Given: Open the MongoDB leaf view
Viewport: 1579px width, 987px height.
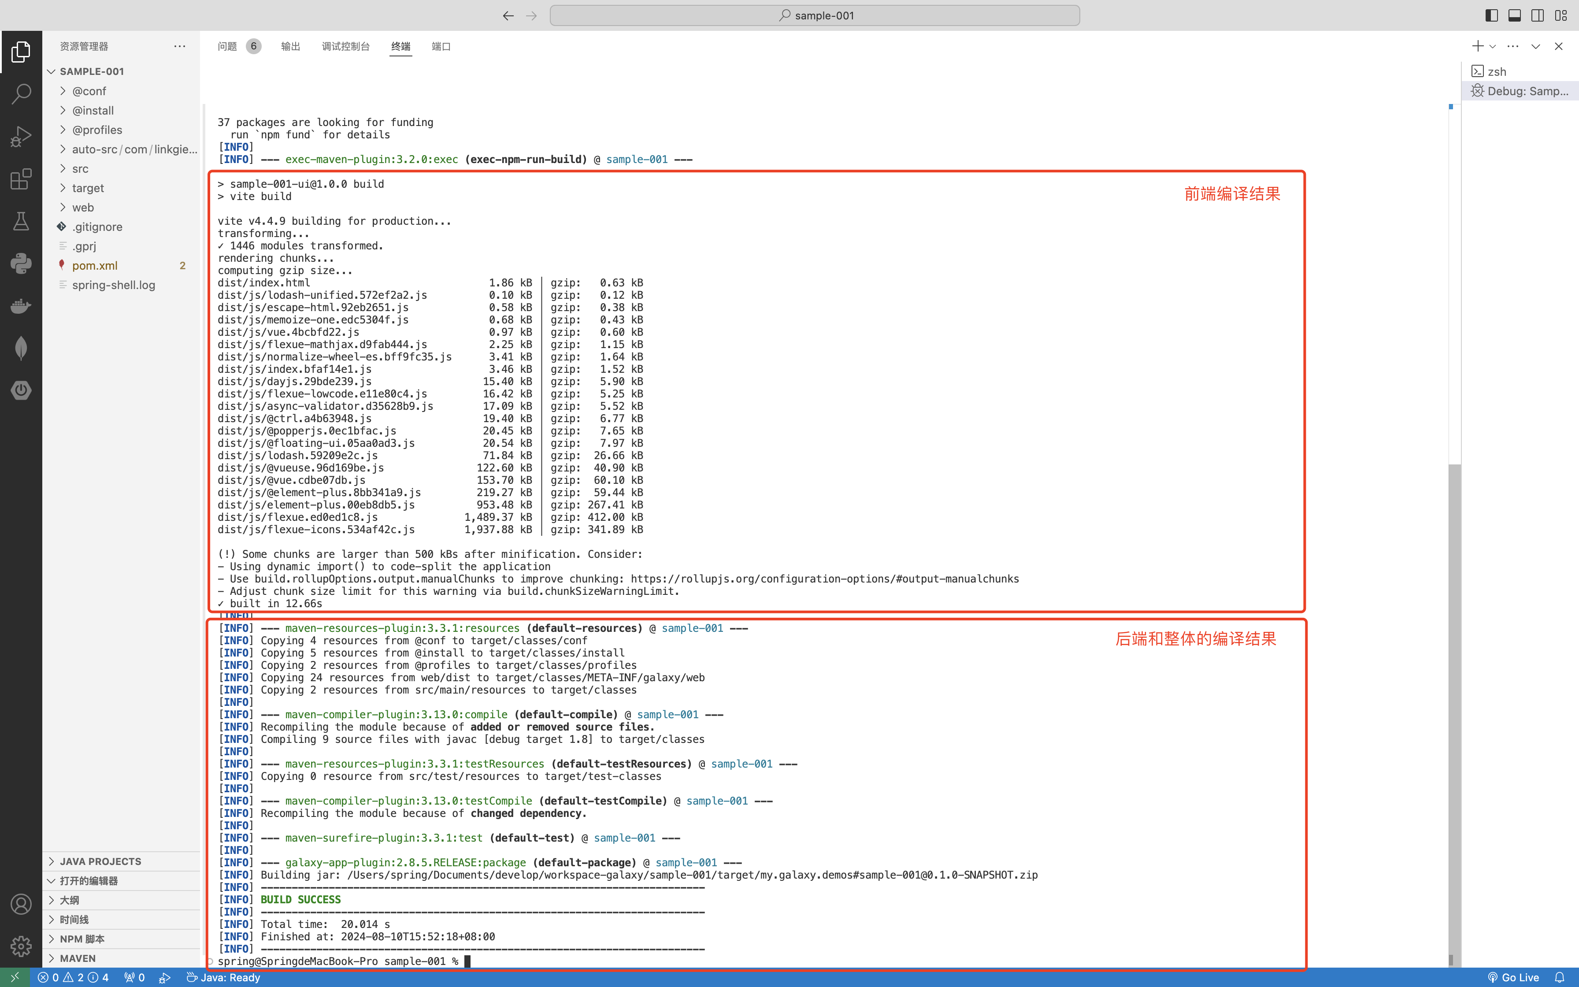Looking at the screenshot, I should coord(21,348).
